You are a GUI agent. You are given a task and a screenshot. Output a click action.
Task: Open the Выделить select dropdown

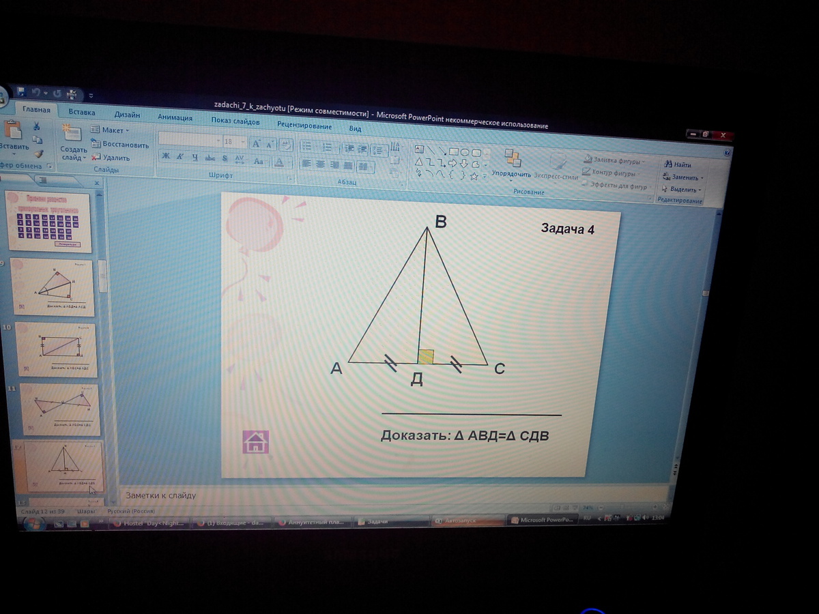(681, 190)
